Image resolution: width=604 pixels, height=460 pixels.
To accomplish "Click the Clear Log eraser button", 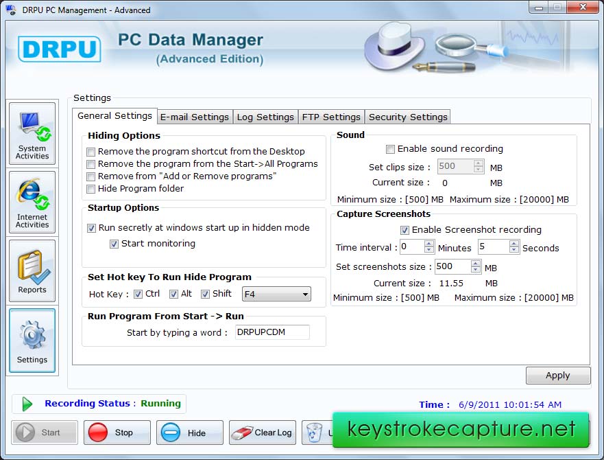I will pos(263,433).
